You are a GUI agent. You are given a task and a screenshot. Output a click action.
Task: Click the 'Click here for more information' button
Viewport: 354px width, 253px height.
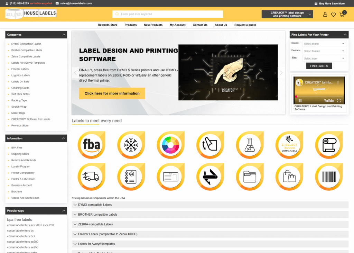112,93
